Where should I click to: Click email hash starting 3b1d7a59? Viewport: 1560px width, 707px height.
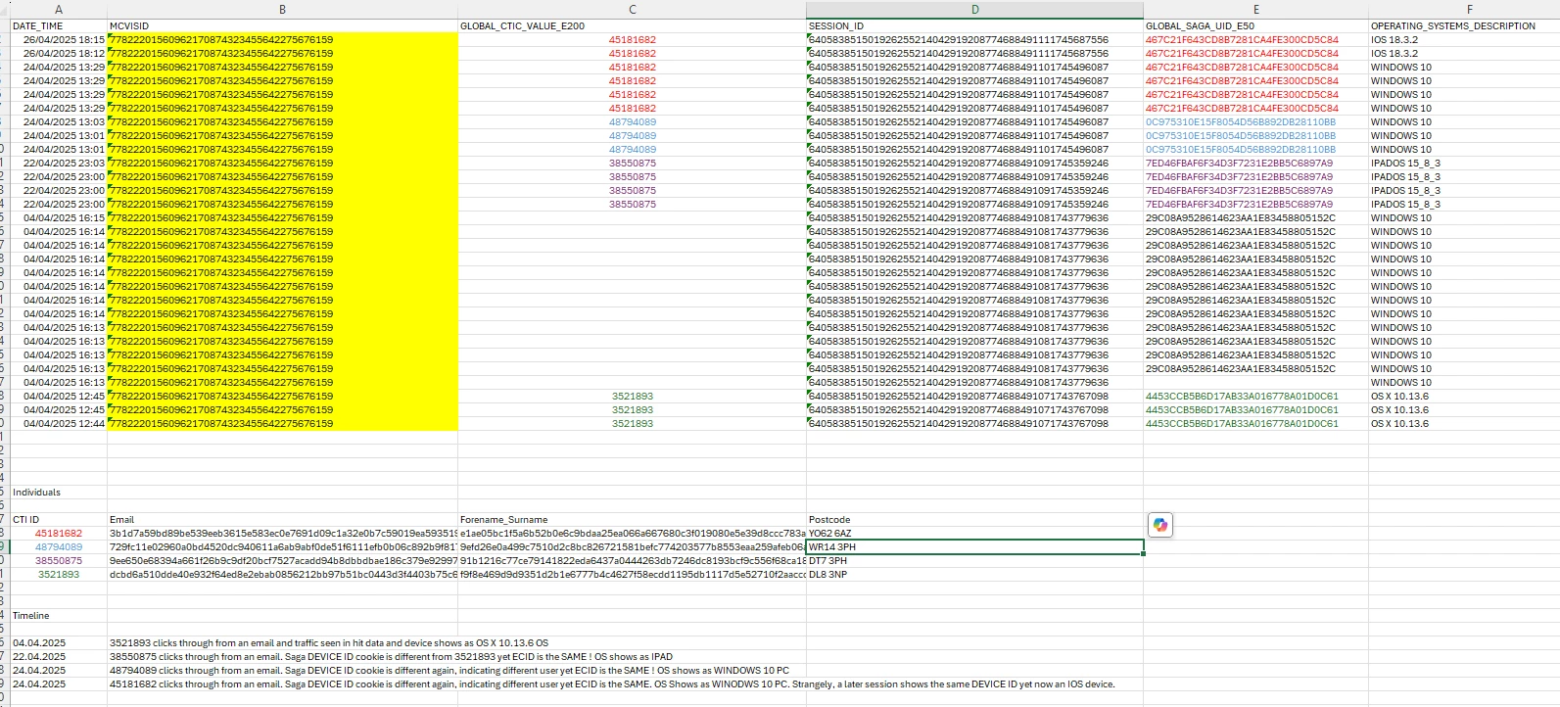[x=282, y=534]
